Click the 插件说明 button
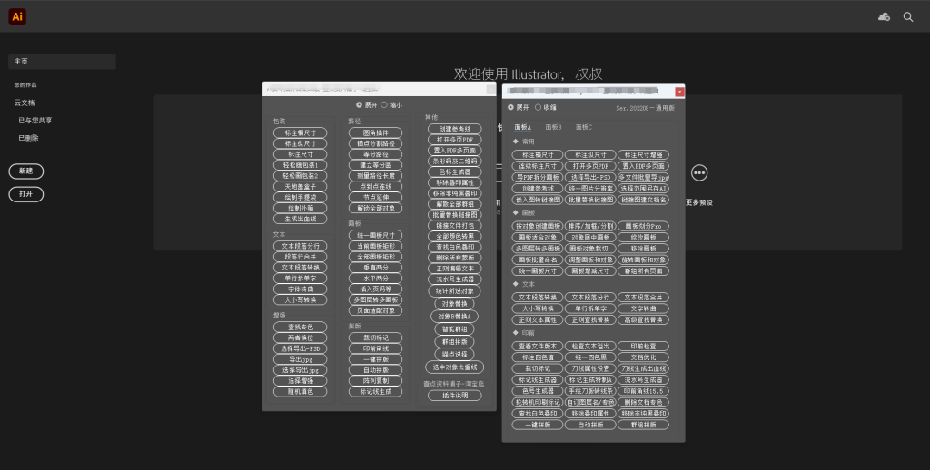The image size is (930, 470). 455,396
